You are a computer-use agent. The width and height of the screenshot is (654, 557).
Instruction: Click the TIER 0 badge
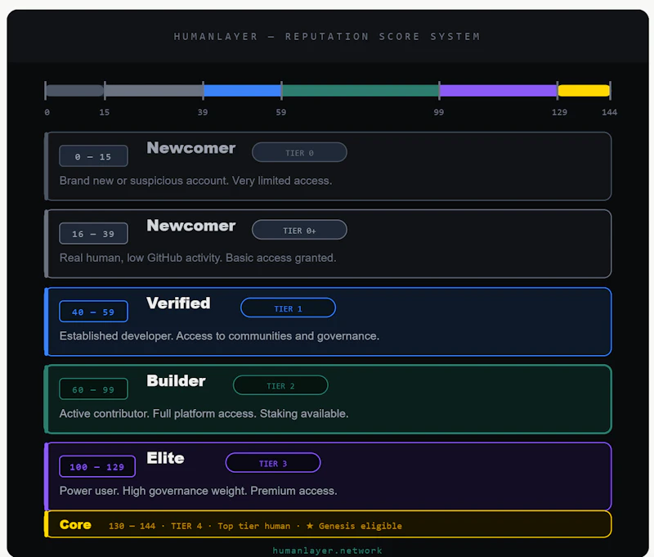[299, 152]
